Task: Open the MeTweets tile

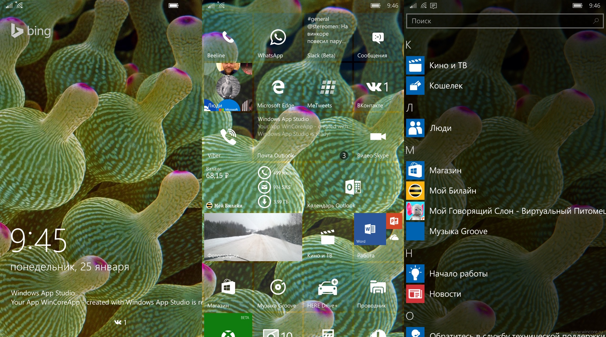Action: 328,87
